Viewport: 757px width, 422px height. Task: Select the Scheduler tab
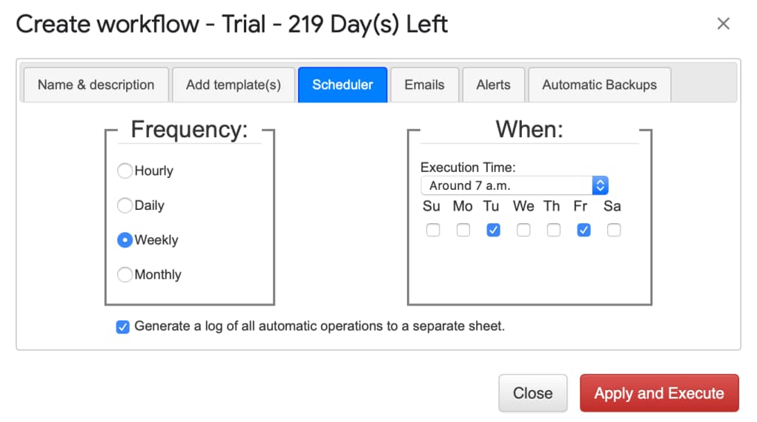click(x=342, y=85)
